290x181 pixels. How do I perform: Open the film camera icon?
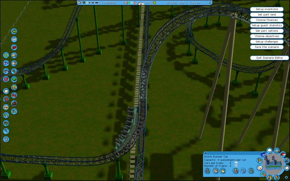point(6,71)
